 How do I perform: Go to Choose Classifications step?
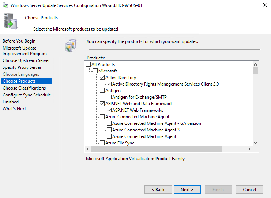[x=24, y=88]
